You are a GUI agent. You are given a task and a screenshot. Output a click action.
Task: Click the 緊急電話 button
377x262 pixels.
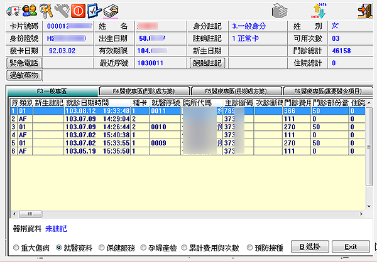pyautogui.click(x=24, y=63)
